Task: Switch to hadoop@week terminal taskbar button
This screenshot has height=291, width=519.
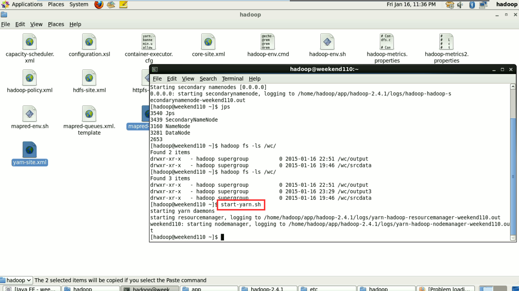Action: [150, 289]
